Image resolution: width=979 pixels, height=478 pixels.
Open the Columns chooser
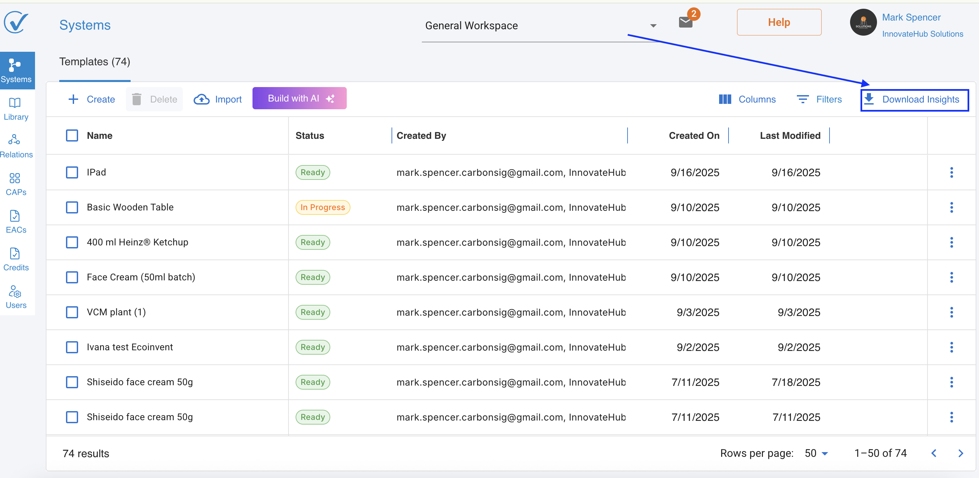coord(747,99)
